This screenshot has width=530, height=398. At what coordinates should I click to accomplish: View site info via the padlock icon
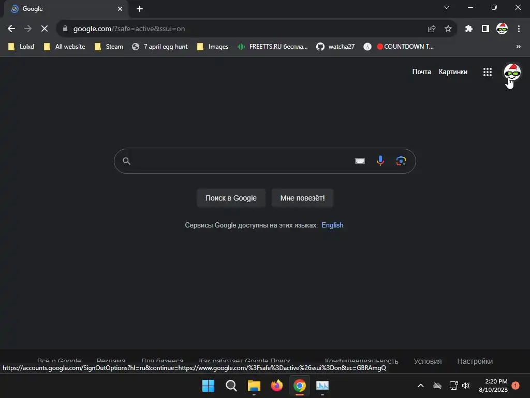click(65, 29)
